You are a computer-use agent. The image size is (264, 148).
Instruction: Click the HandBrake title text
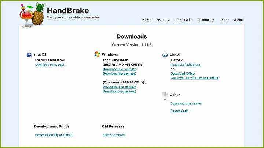coord(68,11)
